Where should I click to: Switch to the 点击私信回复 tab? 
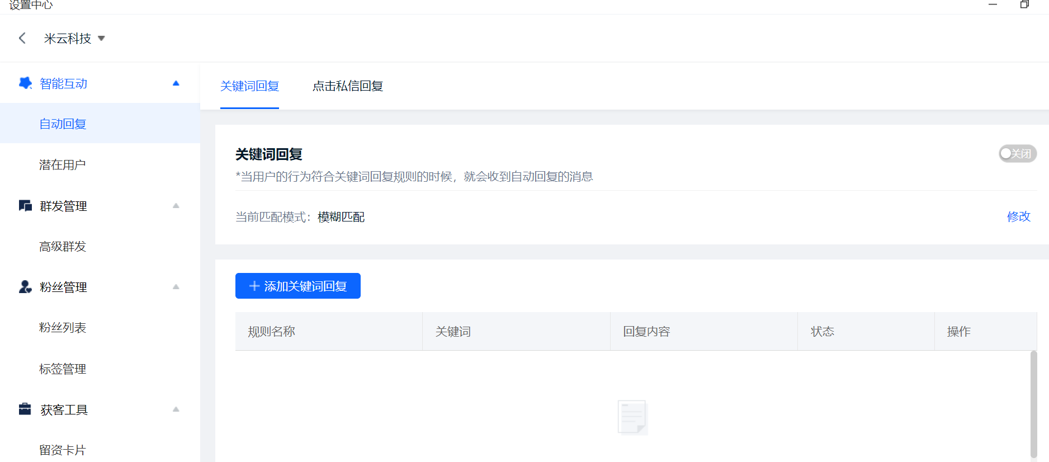click(347, 86)
